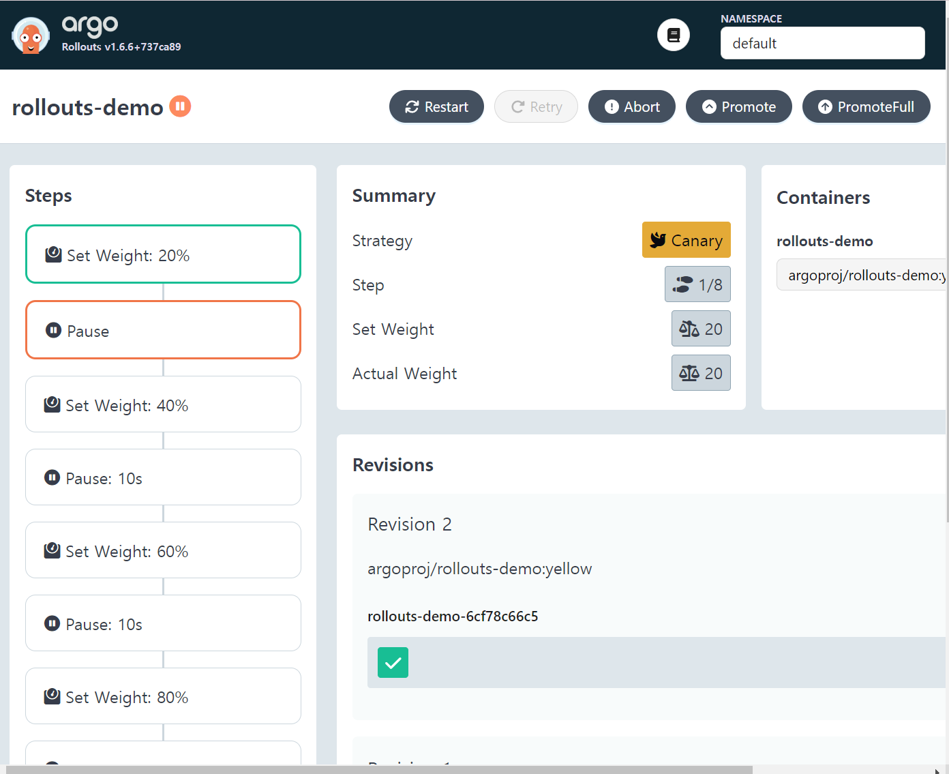
Task: Click the scale icon on Set Weight: 40%
Action: [52, 404]
